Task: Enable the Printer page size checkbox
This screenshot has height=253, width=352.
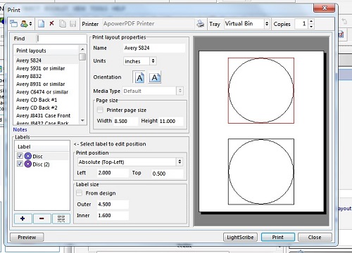Action: (x=100, y=110)
